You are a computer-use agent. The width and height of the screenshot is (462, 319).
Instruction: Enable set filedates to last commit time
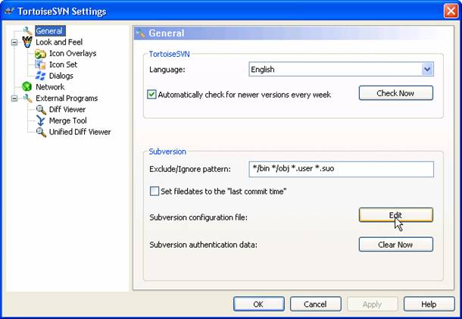tap(155, 191)
